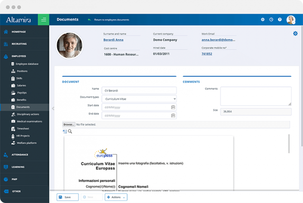
Task: Click the Save button
Action: tap(67, 197)
